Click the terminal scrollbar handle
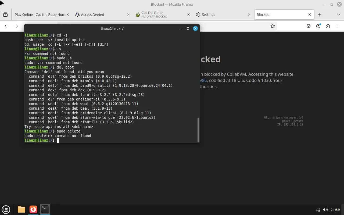 pos(198,130)
